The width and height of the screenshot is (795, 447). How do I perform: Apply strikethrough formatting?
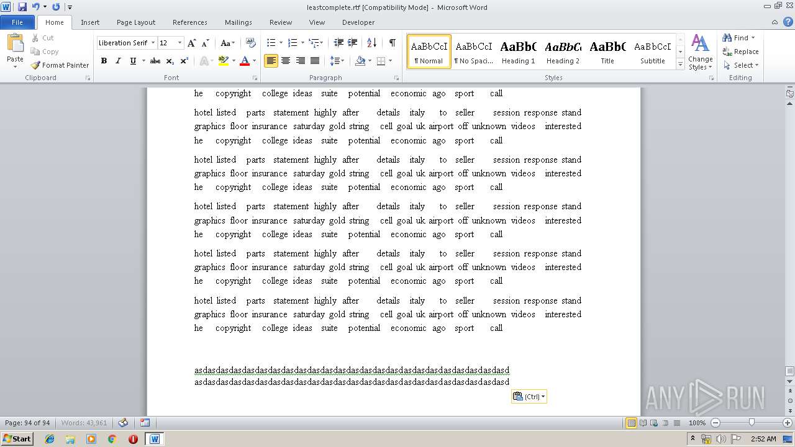[155, 61]
